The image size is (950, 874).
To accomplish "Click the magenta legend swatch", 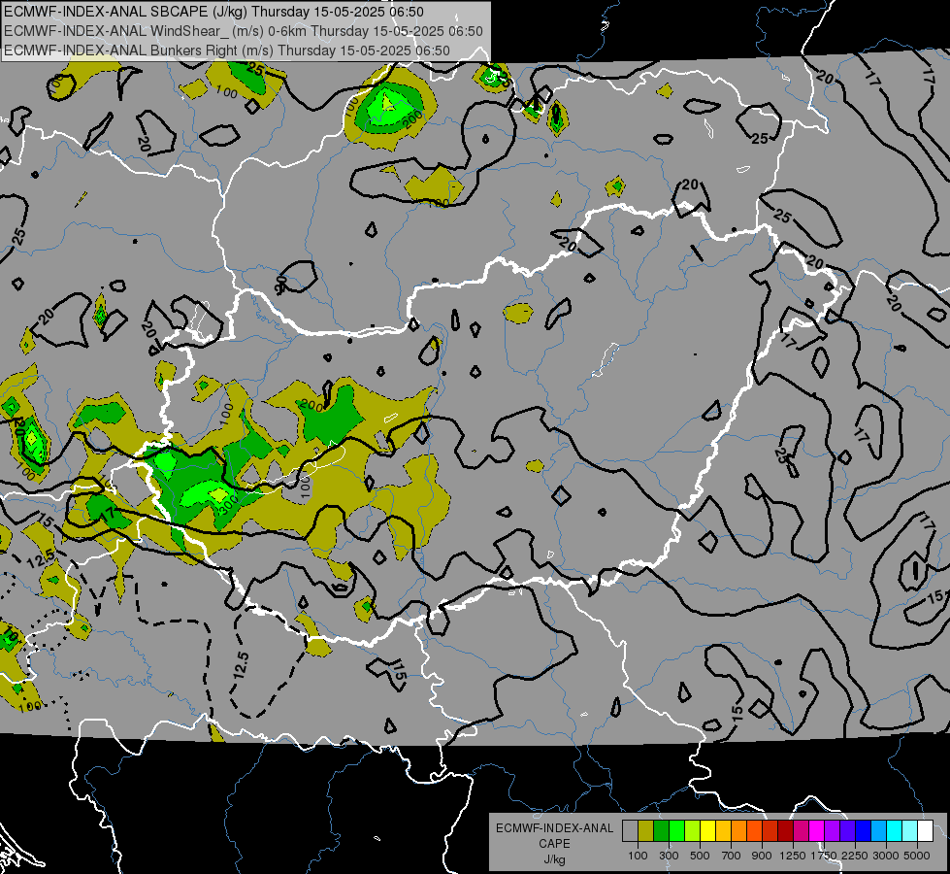I will coord(817,830).
